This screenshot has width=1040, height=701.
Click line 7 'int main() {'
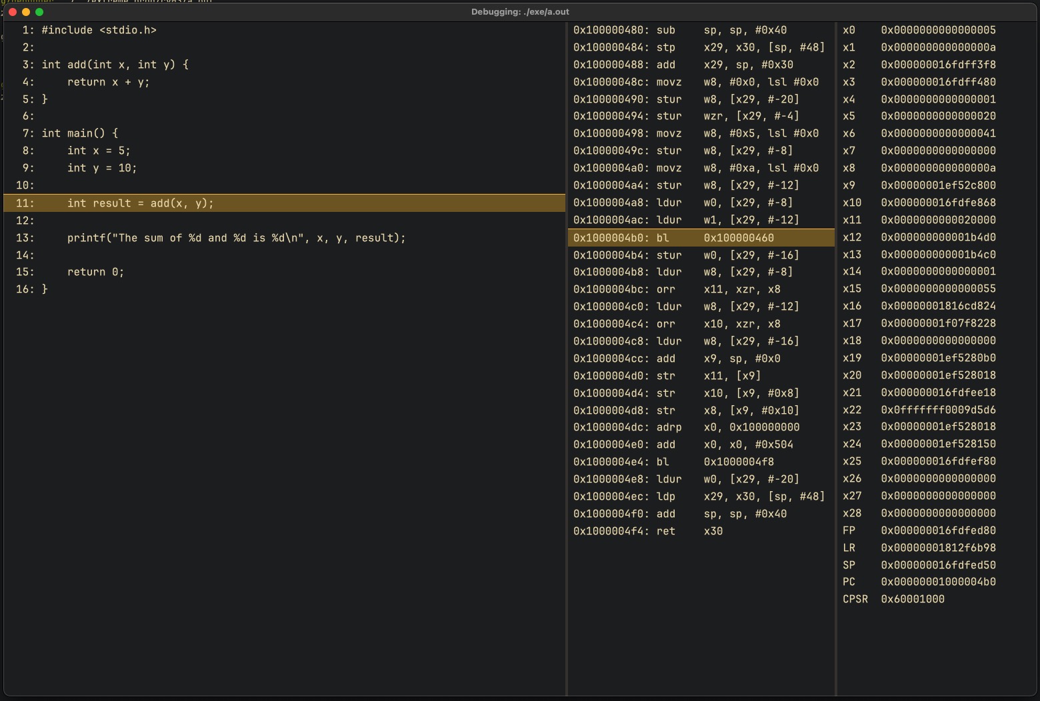point(80,133)
